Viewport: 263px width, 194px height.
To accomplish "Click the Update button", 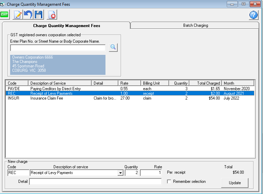I will 235,183.
